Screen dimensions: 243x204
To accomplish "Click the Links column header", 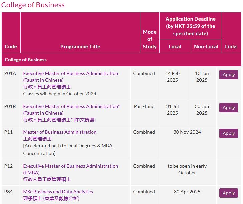I will click(x=231, y=47).
